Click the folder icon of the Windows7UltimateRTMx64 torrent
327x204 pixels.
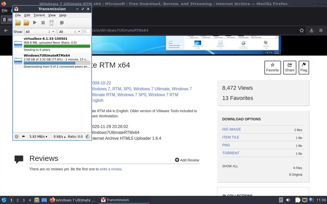[x=18, y=61]
